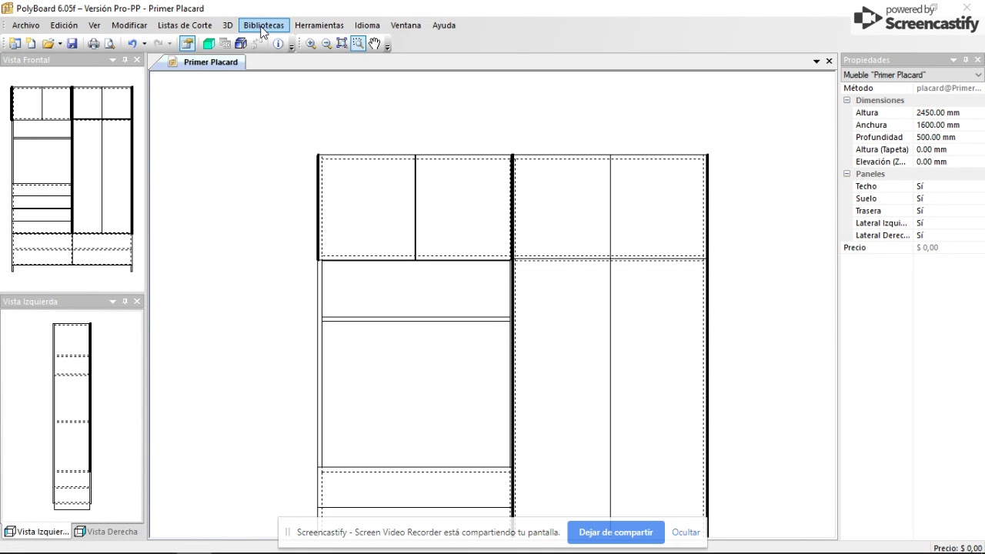Click the zoom to fit icon
Image resolution: width=985 pixels, height=554 pixels.
342,44
